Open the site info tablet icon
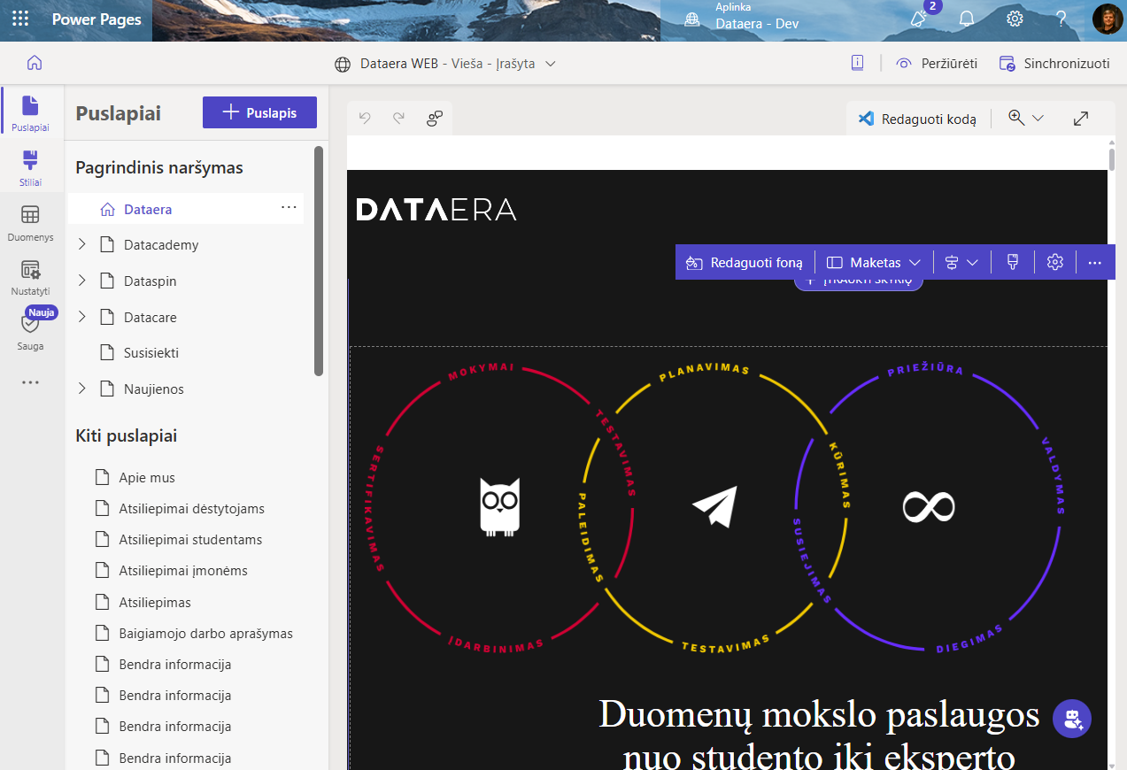 click(857, 63)
